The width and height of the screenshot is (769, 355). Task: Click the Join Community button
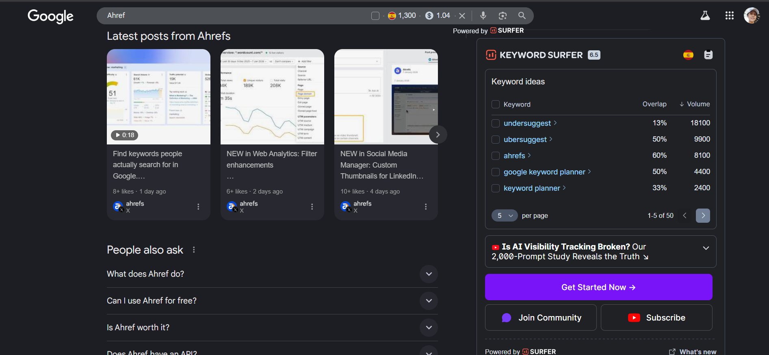(x=541, y=318)
